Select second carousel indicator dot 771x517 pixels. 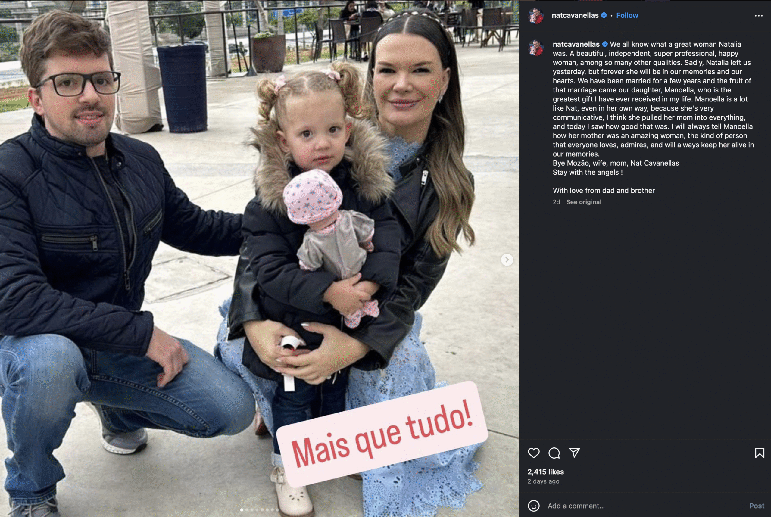[247, 510]
